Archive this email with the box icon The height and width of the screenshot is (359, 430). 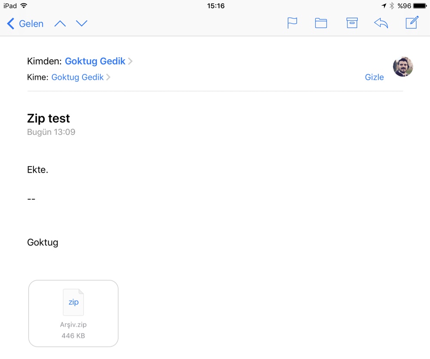(x=352, y=23)
